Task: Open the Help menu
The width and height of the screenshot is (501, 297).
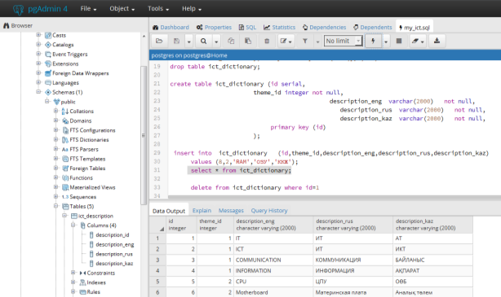Action: pos(192,9)
